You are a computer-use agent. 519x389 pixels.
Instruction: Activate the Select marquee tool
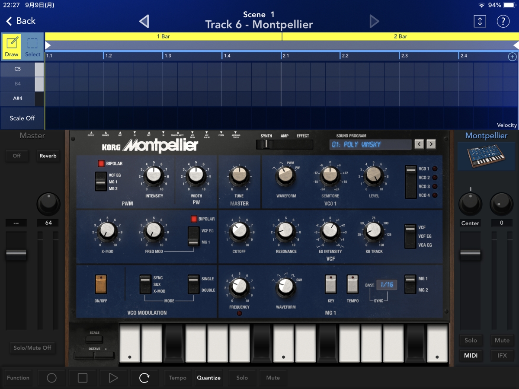pos(32,46)
